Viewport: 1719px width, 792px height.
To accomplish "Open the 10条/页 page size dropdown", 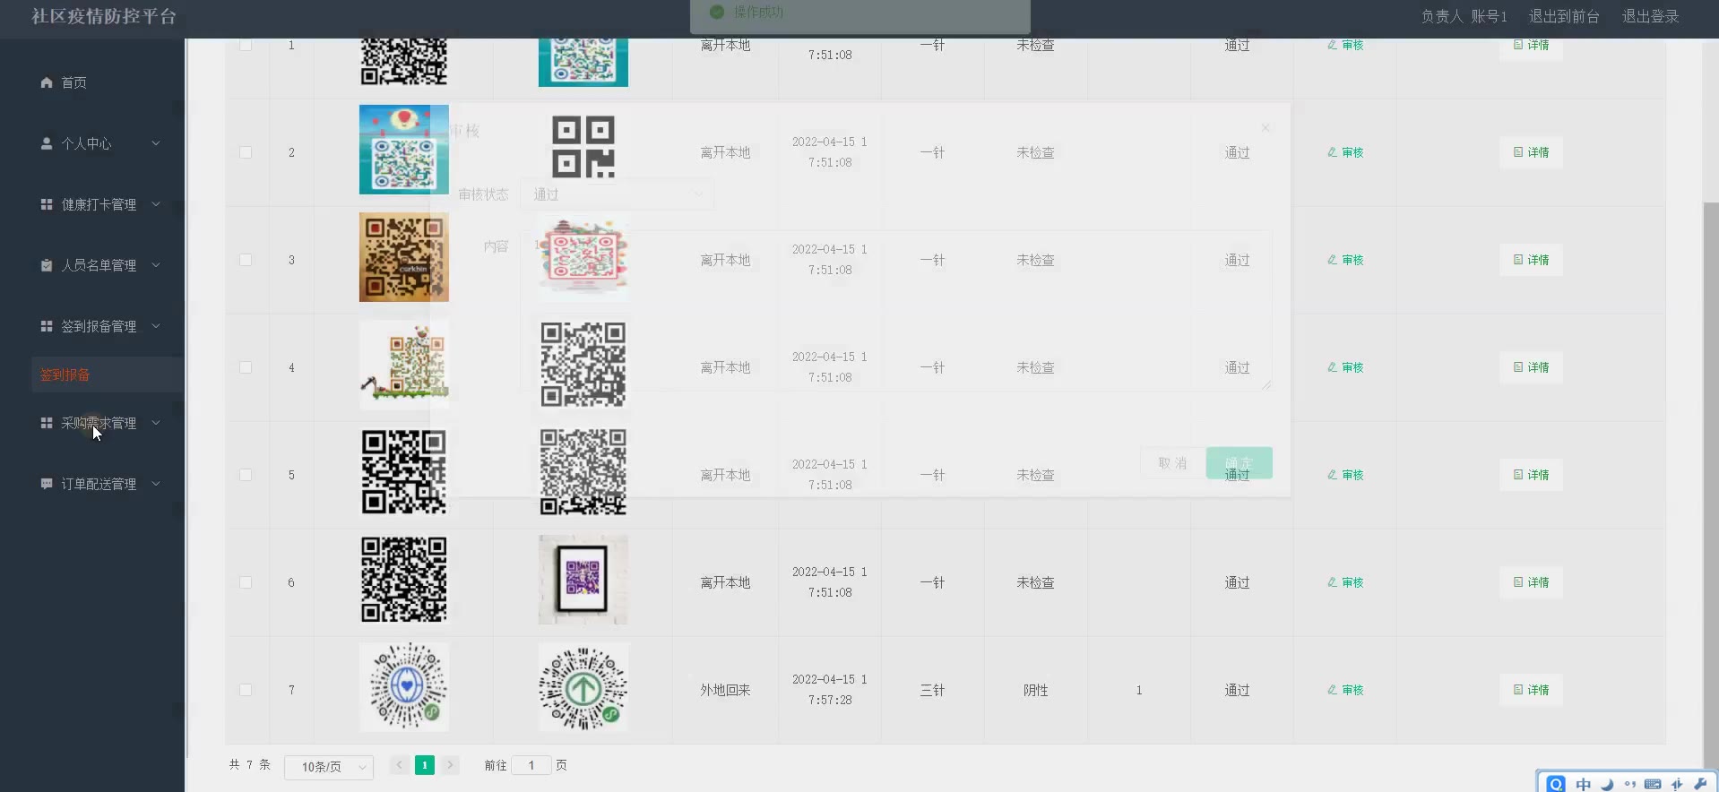I will [329, 767].
